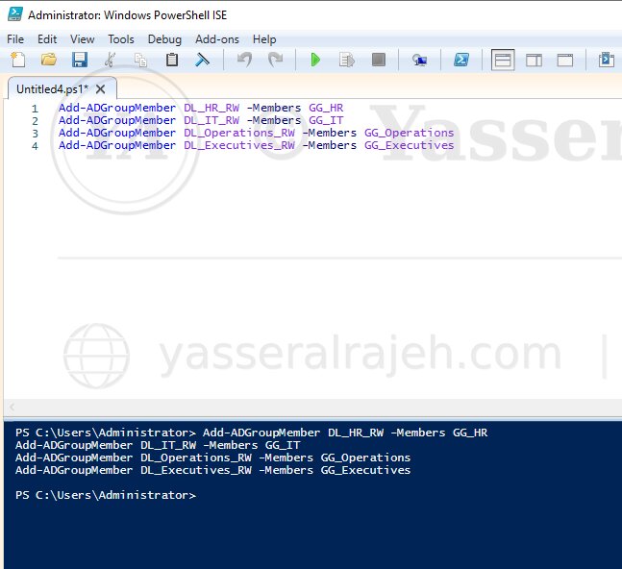Clear the console pane icon
The image size is (622, 569).
[x=202, y=60]
